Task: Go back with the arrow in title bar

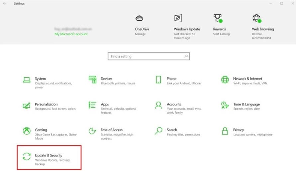Action: (5, 3)
